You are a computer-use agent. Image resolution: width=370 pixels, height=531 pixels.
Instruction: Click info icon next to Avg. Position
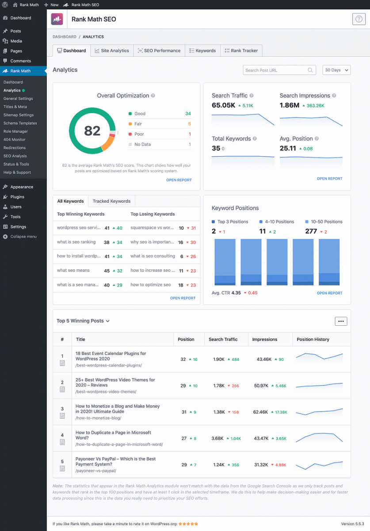point(317,139)
